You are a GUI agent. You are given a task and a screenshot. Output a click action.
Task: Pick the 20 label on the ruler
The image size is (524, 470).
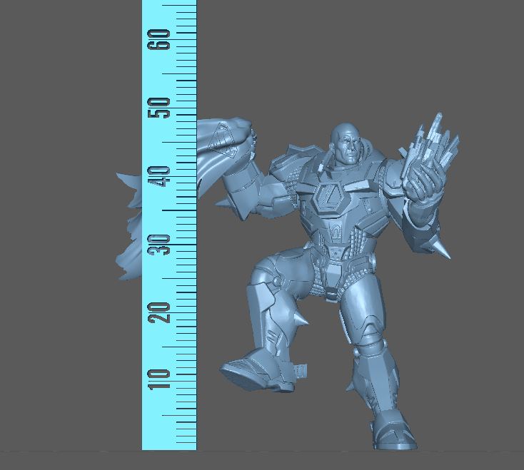163,312
